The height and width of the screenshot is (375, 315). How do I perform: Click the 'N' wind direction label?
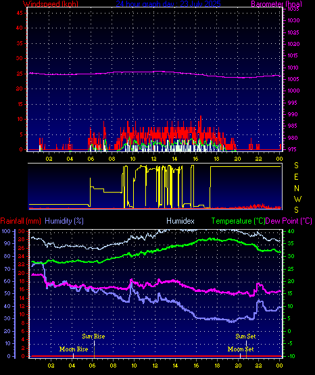pyautogui.click(x=297, y=189)
